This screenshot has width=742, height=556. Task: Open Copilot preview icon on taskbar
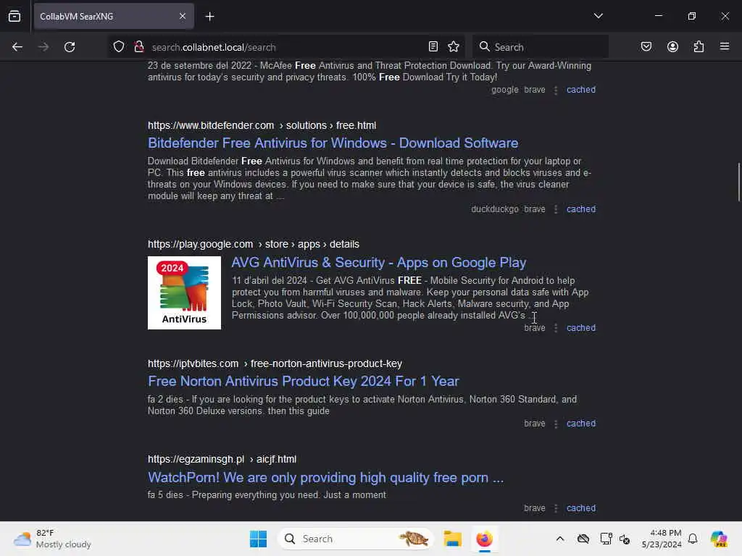click(x=718, y=539)
